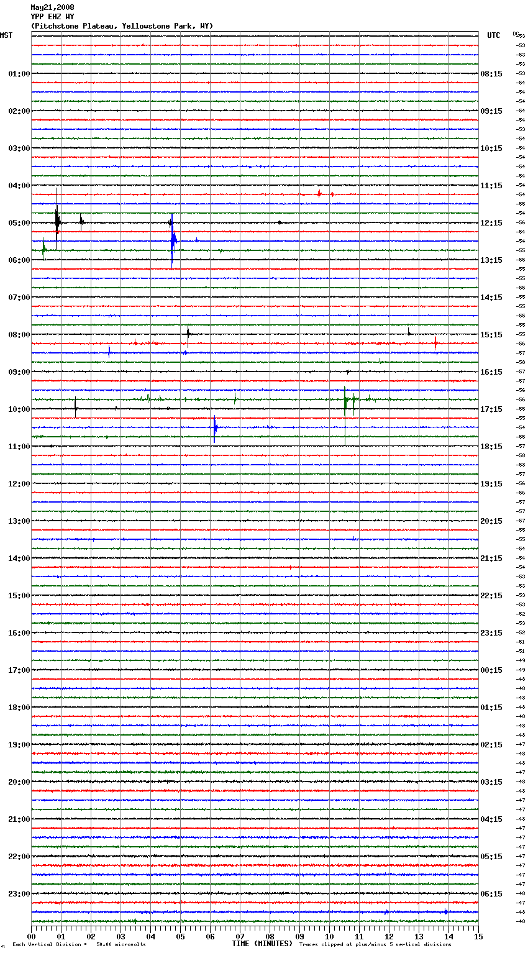This screenshot has height=953, width=528.
Task: Click the Pitchstone Plateau, Yellowstone Park location title
Action: (x=122, y=26)
